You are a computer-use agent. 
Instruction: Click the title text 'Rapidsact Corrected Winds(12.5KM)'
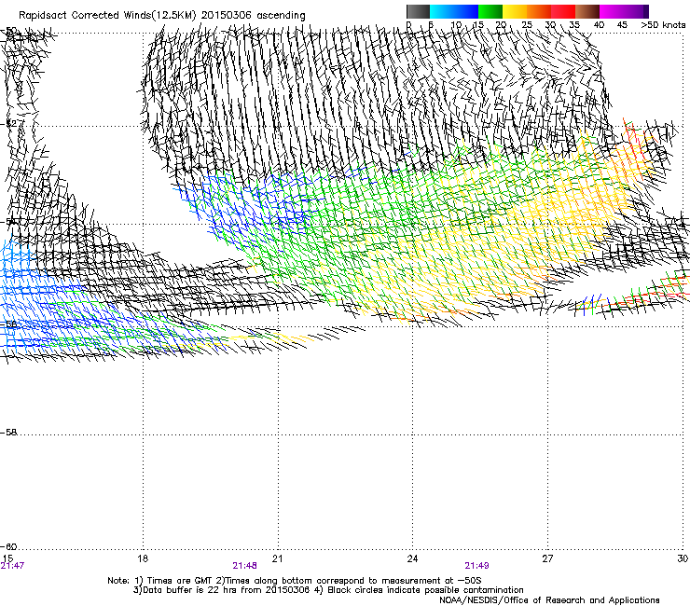pyautogui.click(x=107, y=16)
